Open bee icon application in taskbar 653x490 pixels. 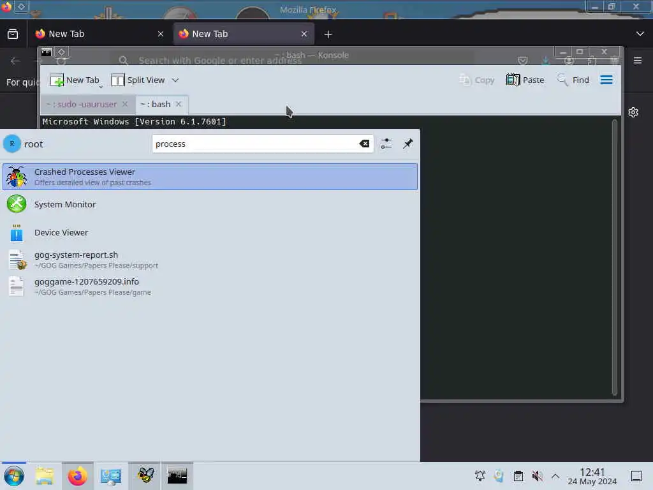(x=145, y=476)
